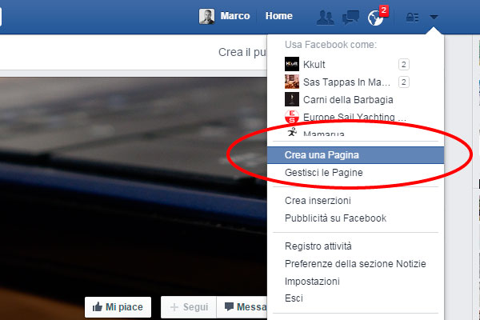Open Gestisci le Pagine menu entry
Image resolution: width=480 pixels, height=320 pixels.
tap(355, 173)
